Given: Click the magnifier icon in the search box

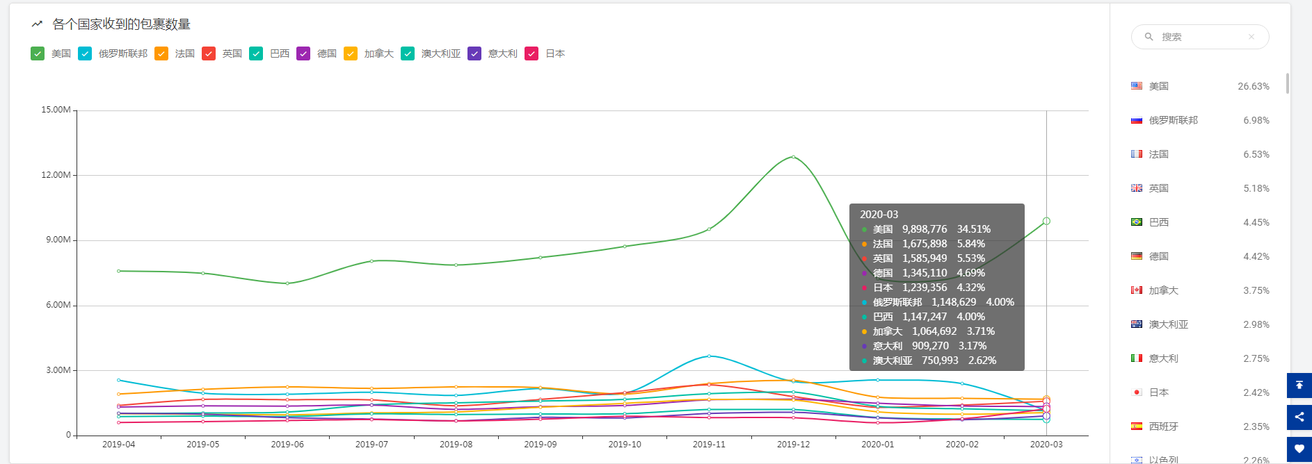Looking at the screenshot, I should (x=1149, y=37).
